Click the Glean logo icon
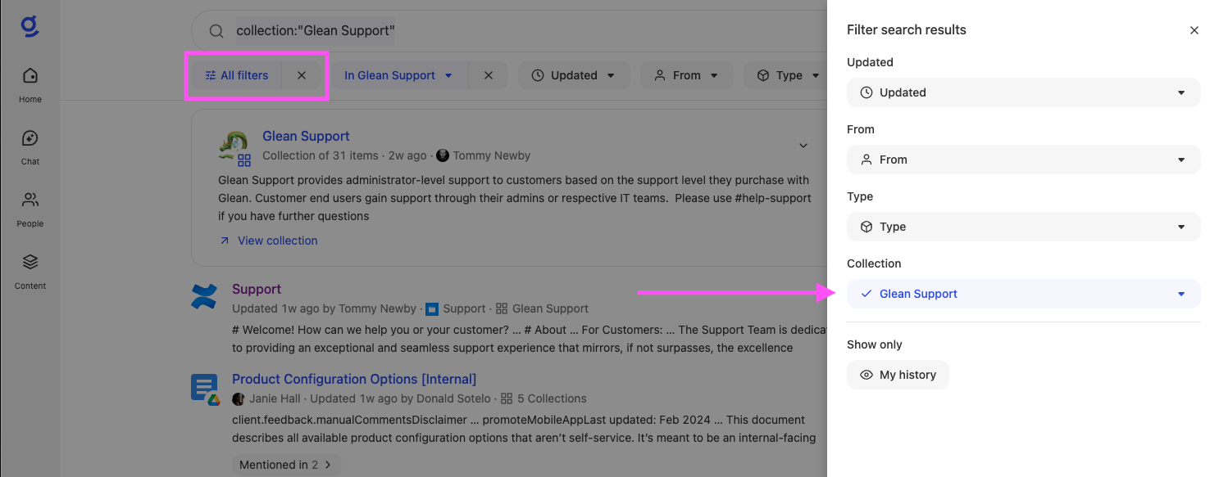The width and height of the screenshot is (1219, 477). (x=30, y=25)
